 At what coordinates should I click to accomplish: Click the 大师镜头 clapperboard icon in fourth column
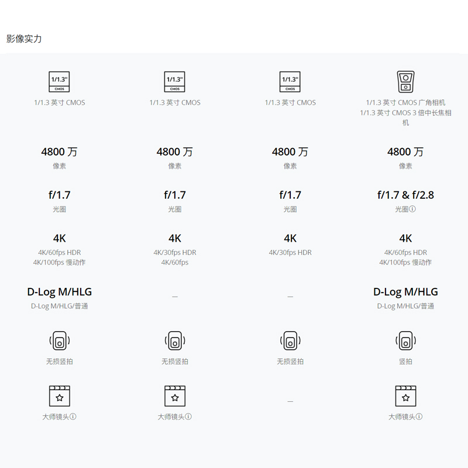405,396
